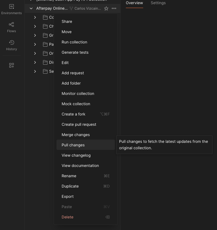Star the Afterpay Online collection
Image resolution: width=217 pixels, height=230 pixels.
tap(106, 8)
